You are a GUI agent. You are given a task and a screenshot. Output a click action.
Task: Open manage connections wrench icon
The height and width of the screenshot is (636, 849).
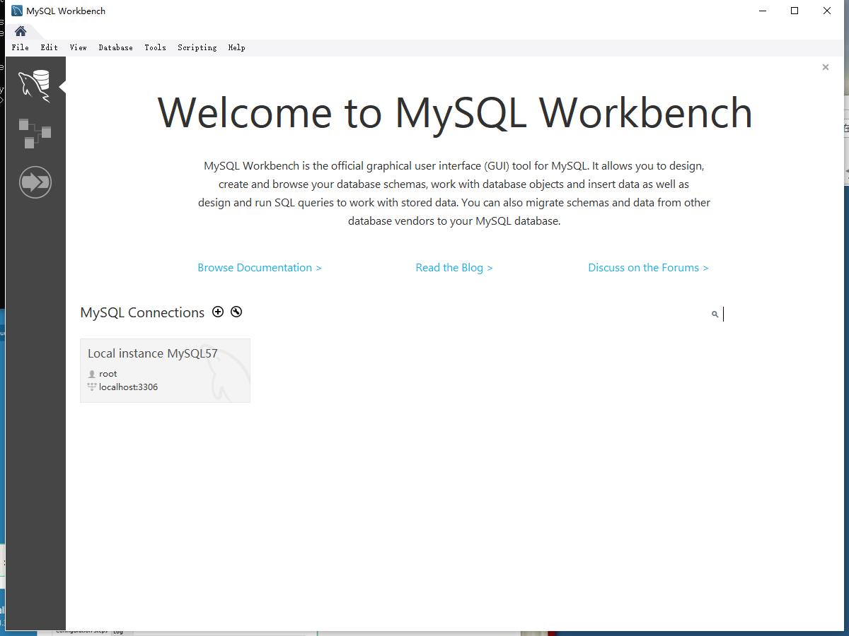[236, 312]
